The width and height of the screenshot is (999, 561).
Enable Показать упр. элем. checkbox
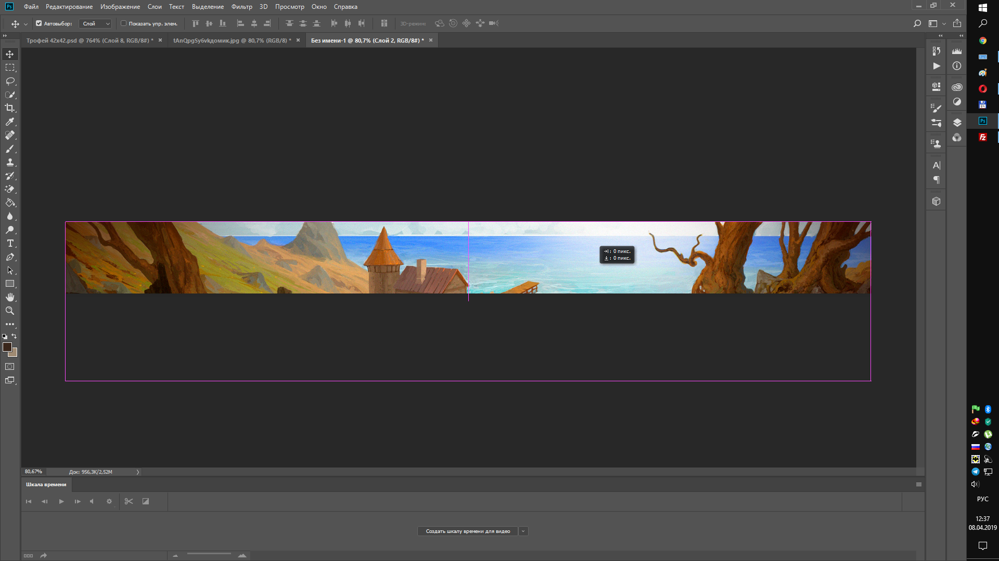(123, 23)
